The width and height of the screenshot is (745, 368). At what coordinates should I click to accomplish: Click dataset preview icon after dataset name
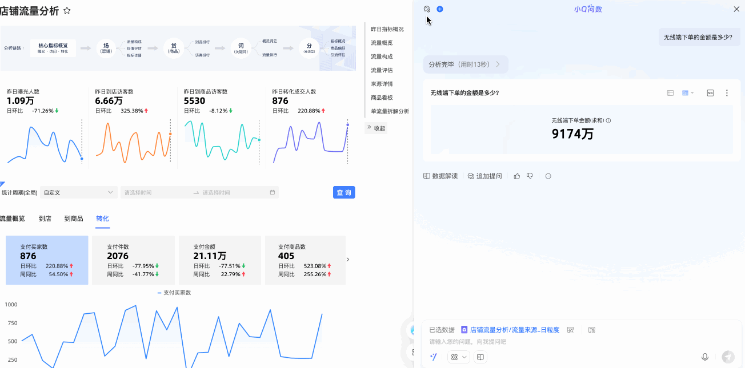point(571,330)
